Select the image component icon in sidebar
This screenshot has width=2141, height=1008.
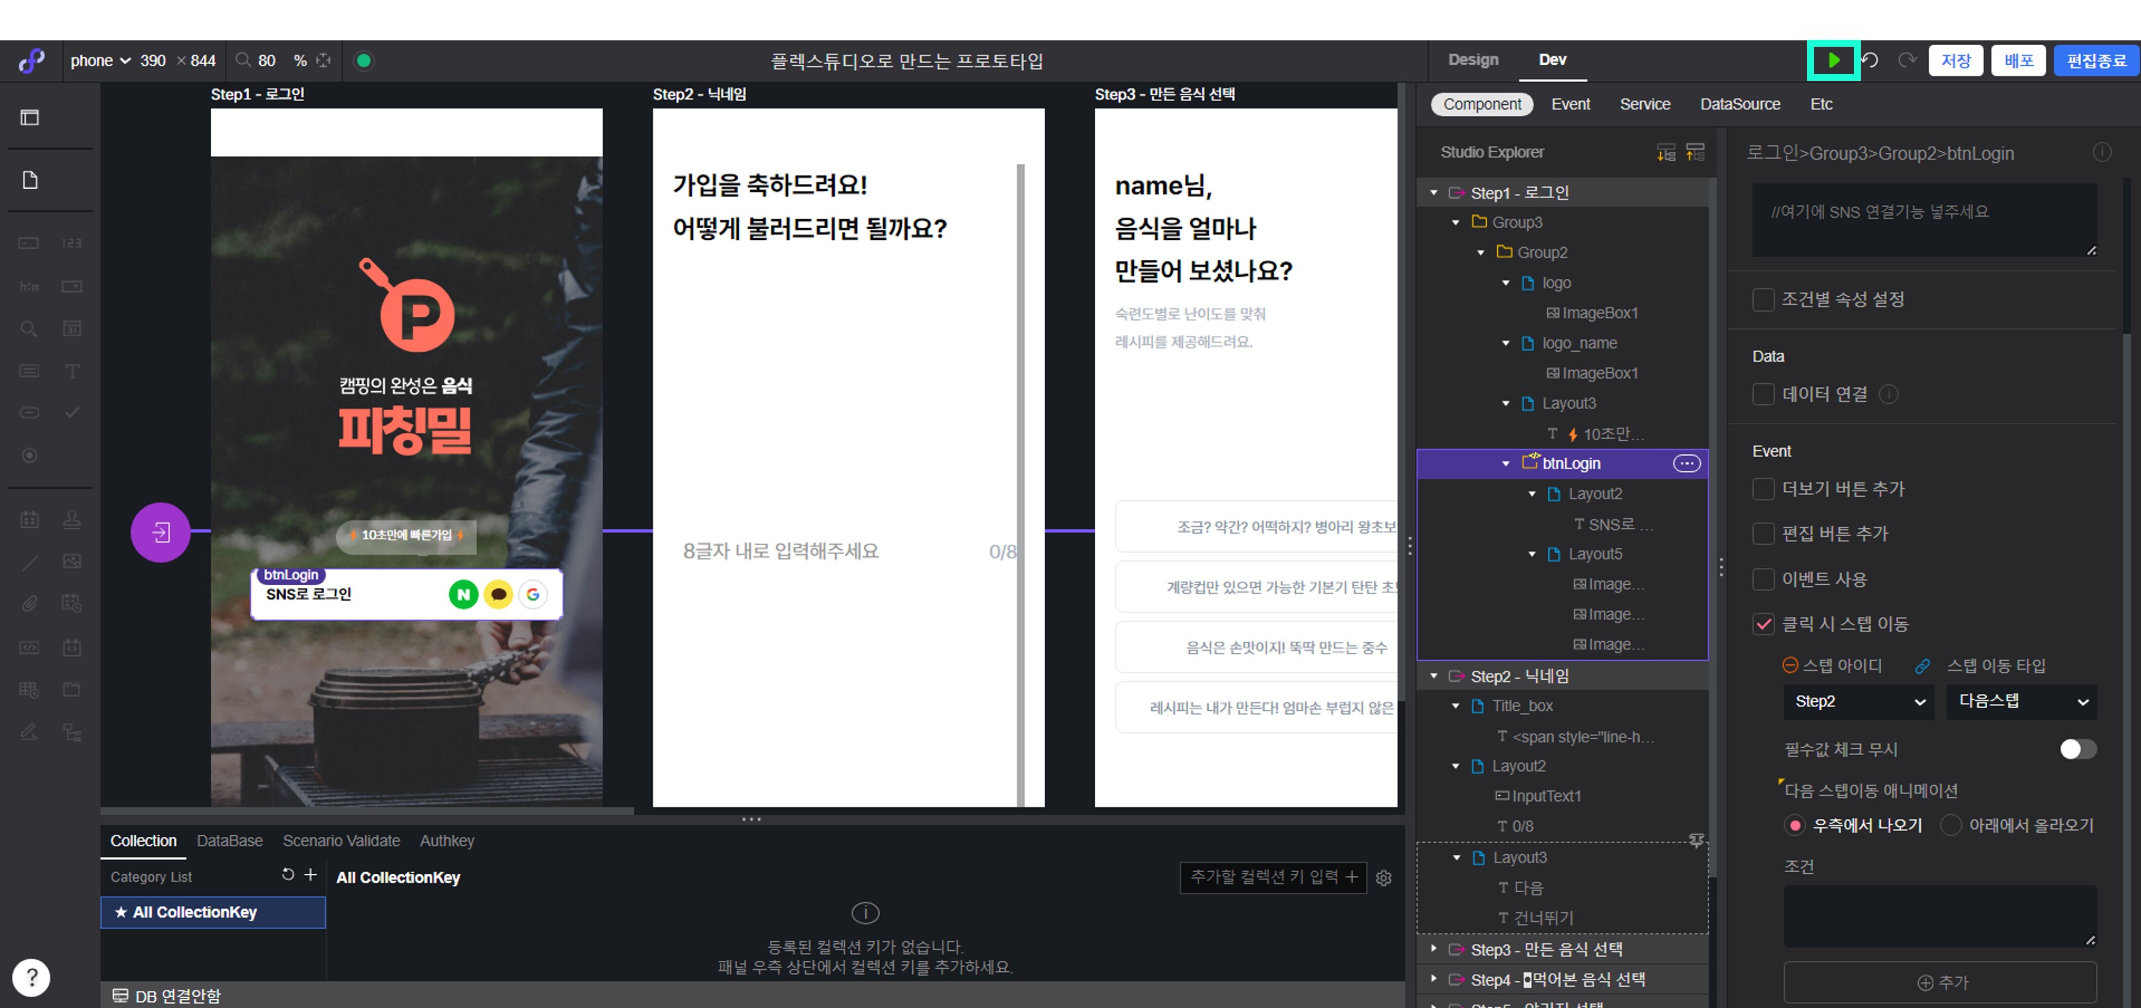coord(73,561)
